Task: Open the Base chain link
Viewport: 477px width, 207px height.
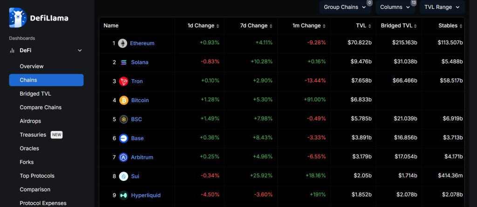Action: point(137,138)
